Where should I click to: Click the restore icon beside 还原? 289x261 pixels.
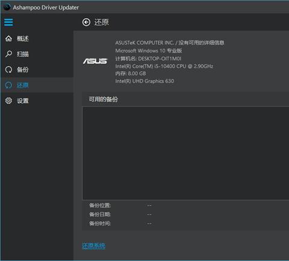coord(8,85)
